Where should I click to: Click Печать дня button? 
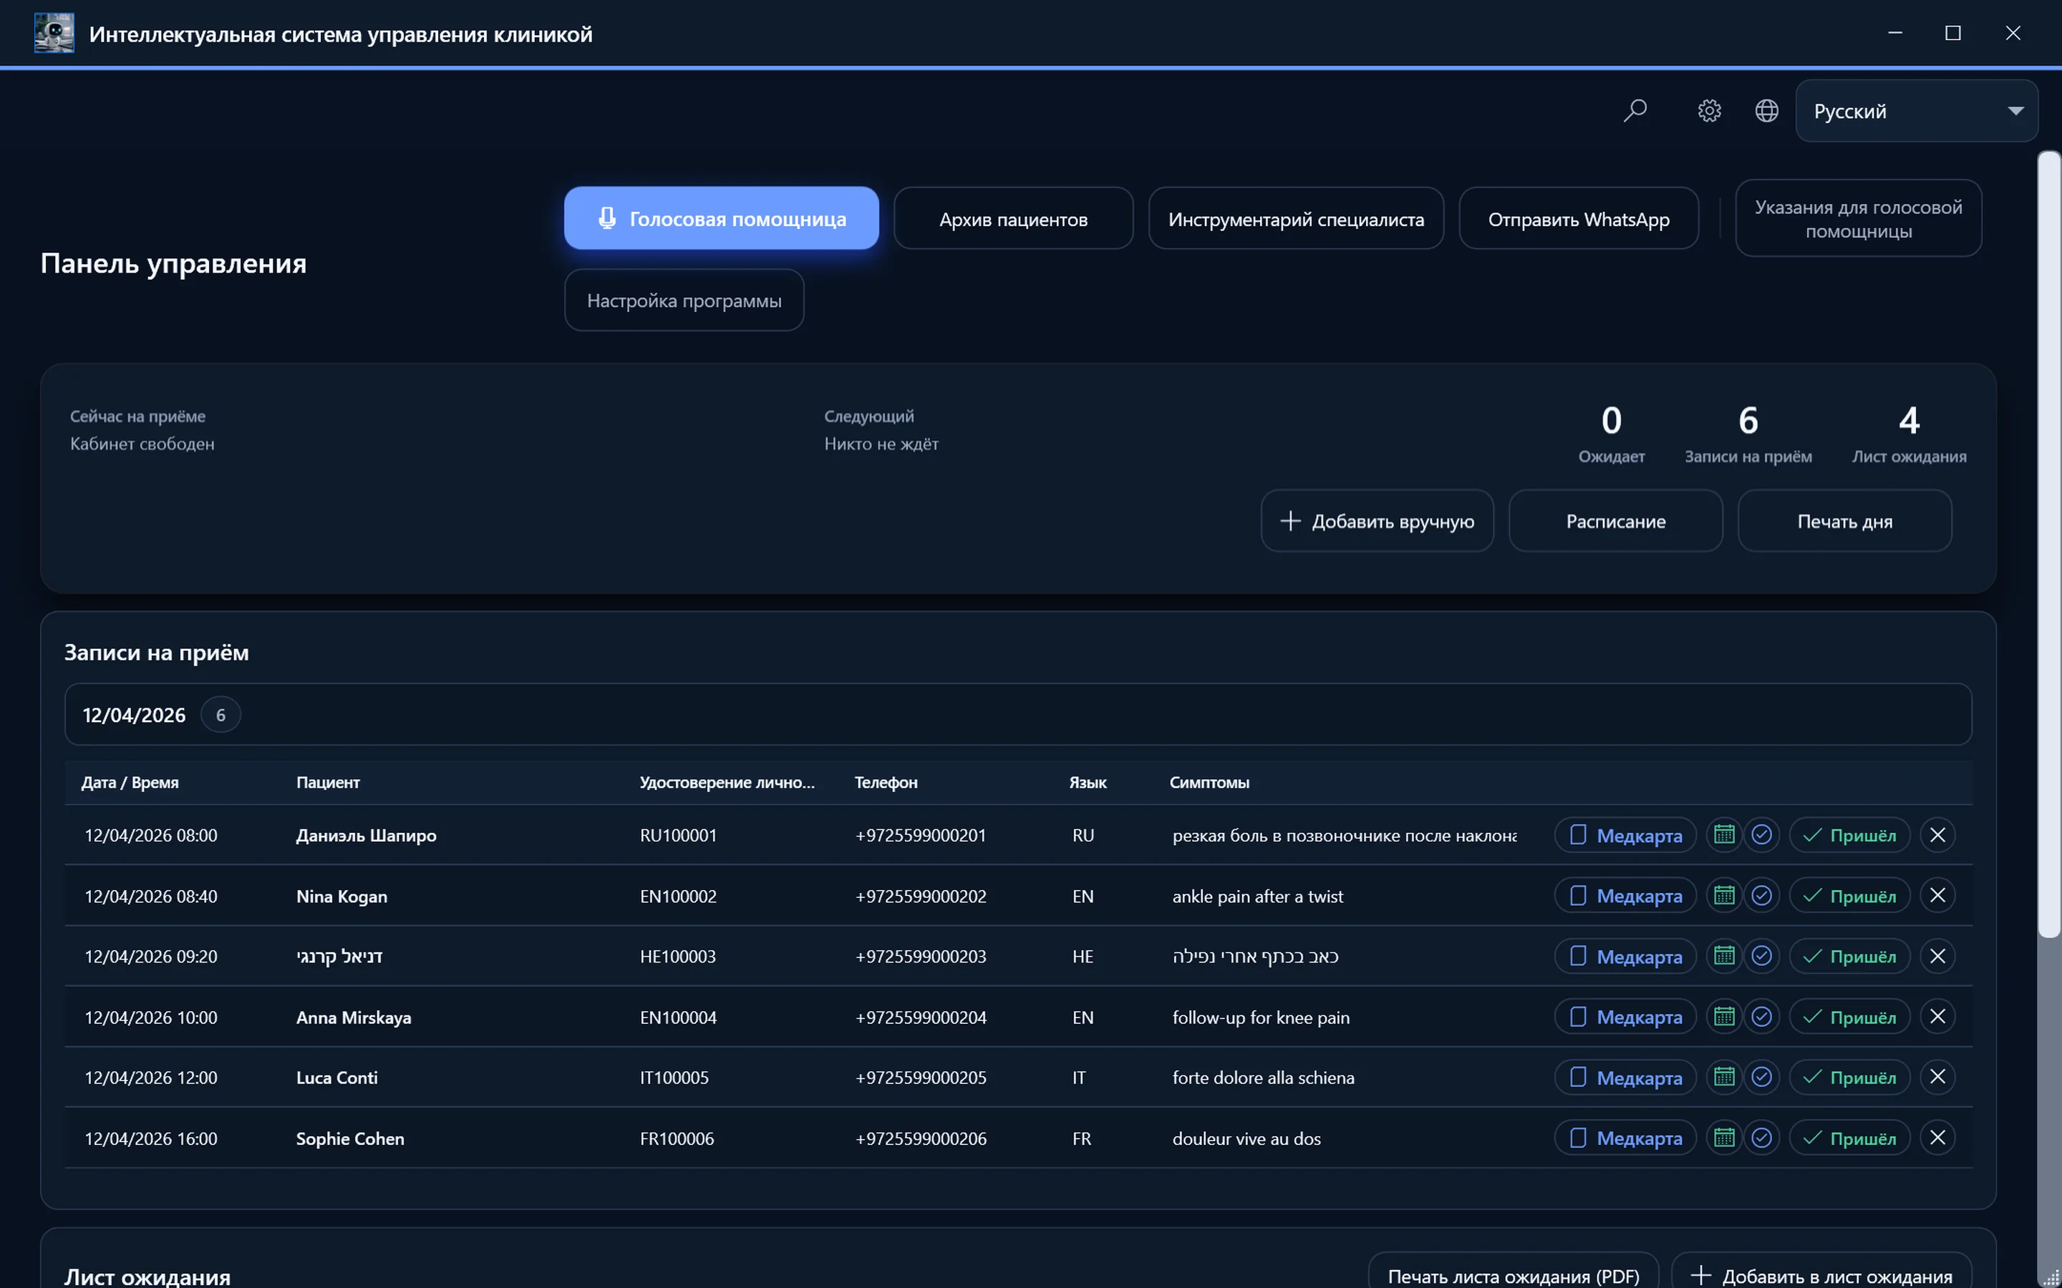[x=1845, y=520]
